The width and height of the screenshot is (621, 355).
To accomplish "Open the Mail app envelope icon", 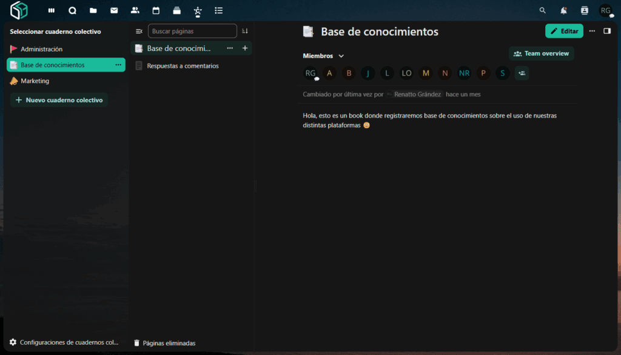I will coord(114,10).
